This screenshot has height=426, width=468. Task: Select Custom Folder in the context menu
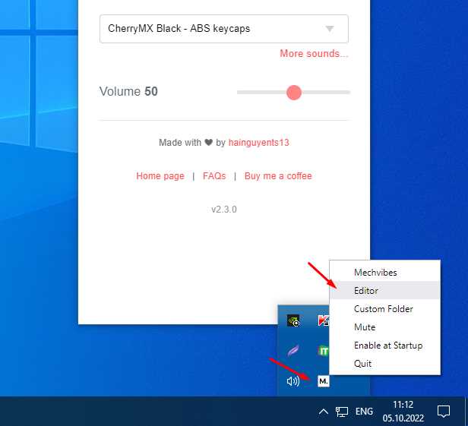click(x=384, y=309)
